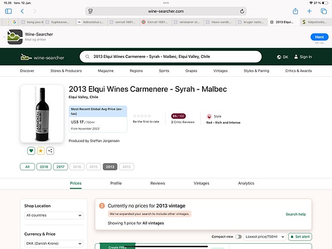Open the tab overview icon
The width and height of the screenshot is (332, 249).
[x=324, y=11]
